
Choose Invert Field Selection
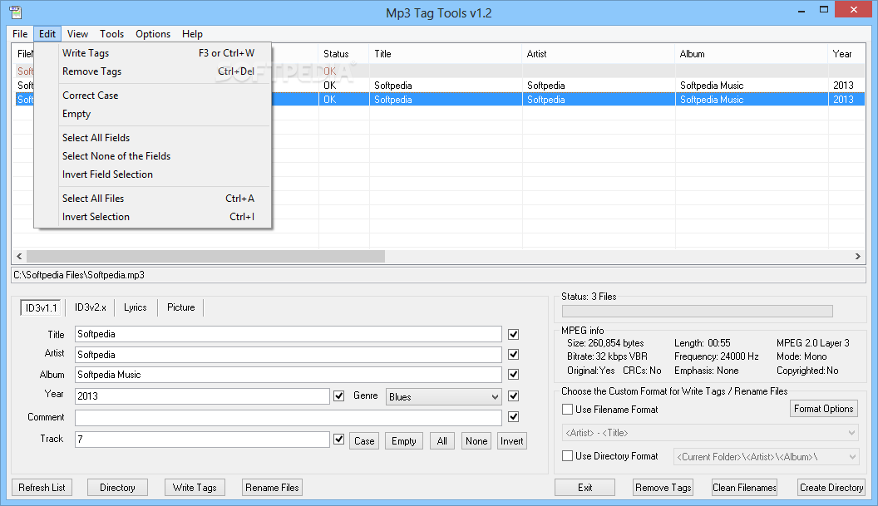[153, 174]
